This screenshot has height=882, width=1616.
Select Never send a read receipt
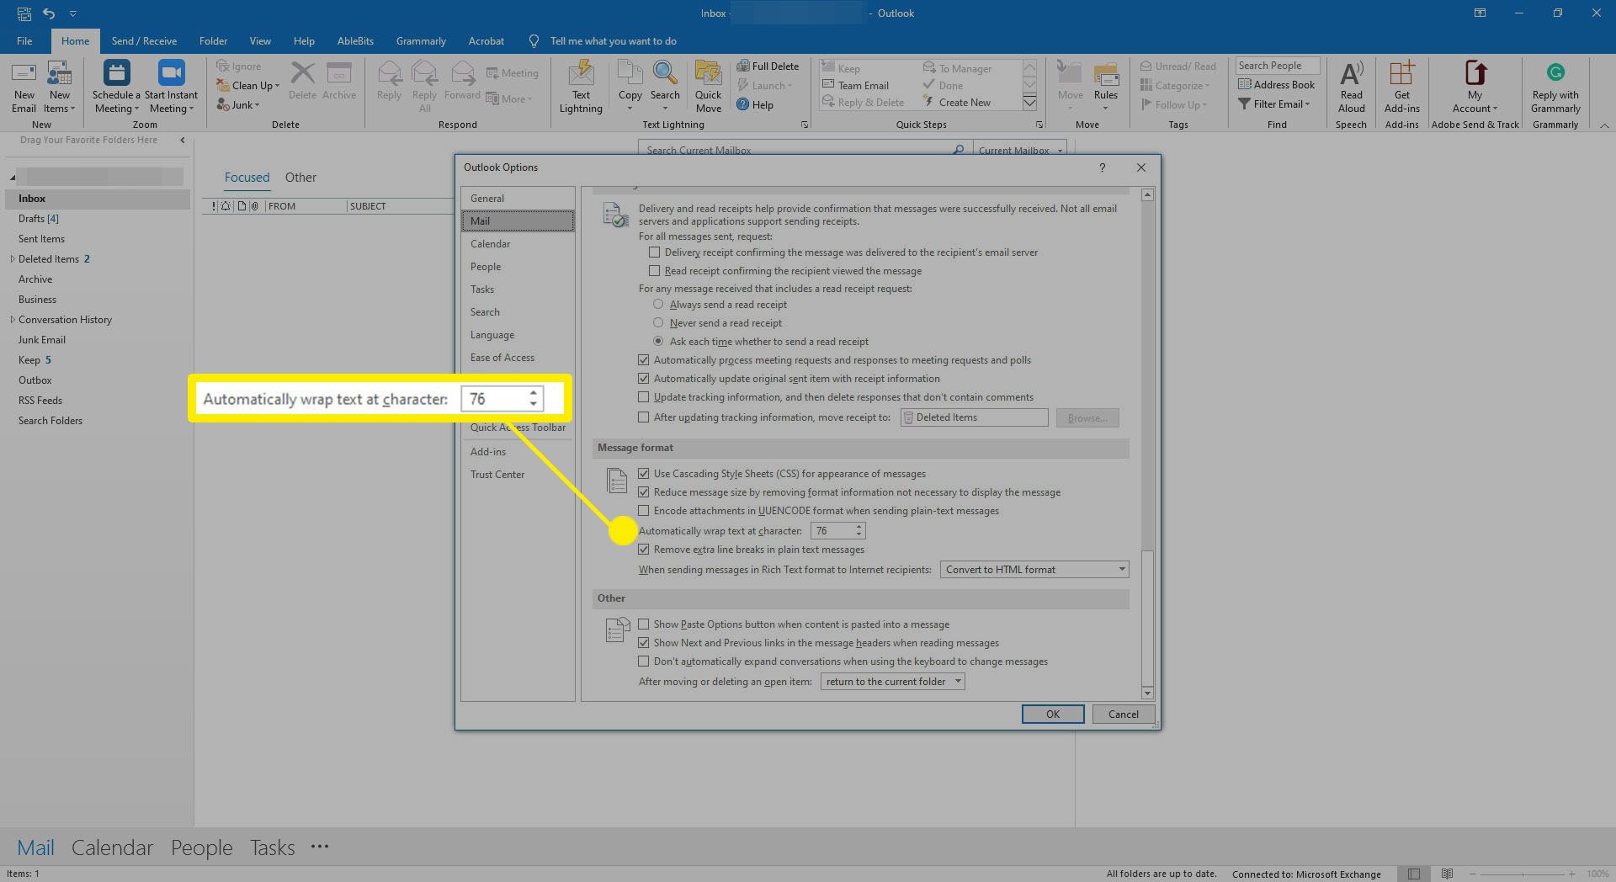658,323
